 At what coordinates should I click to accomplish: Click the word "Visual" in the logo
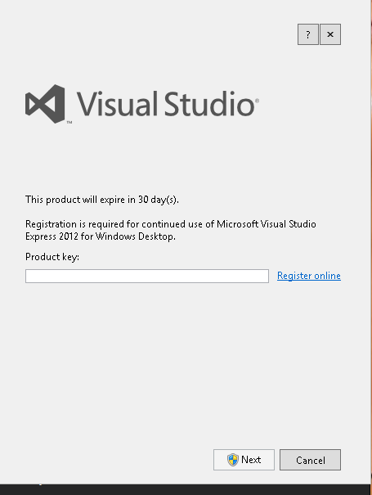(x=117, y=104)
